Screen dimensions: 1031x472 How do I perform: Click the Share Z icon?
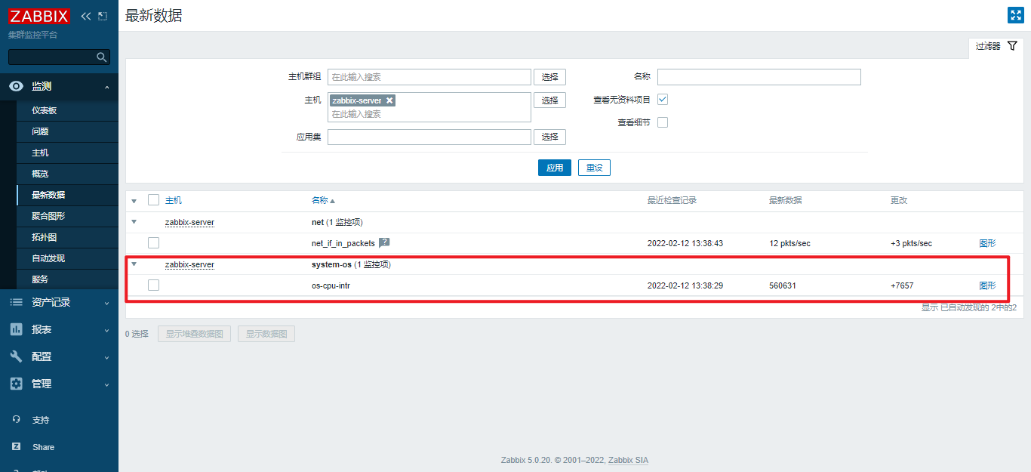pos(16,447)
